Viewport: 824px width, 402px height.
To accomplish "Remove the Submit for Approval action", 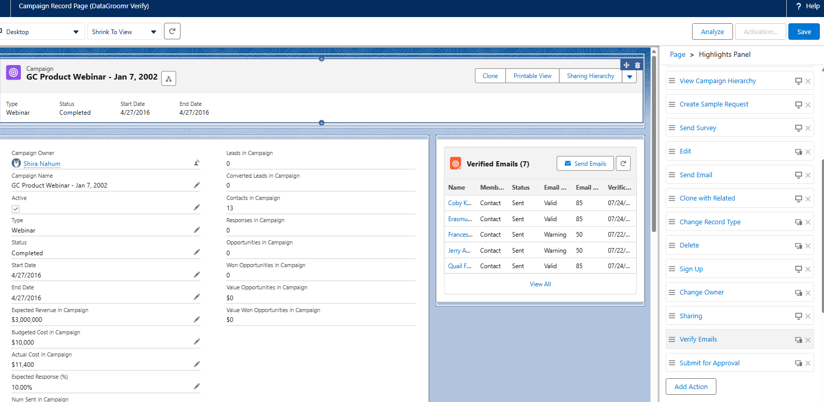I will pos(808,363).
